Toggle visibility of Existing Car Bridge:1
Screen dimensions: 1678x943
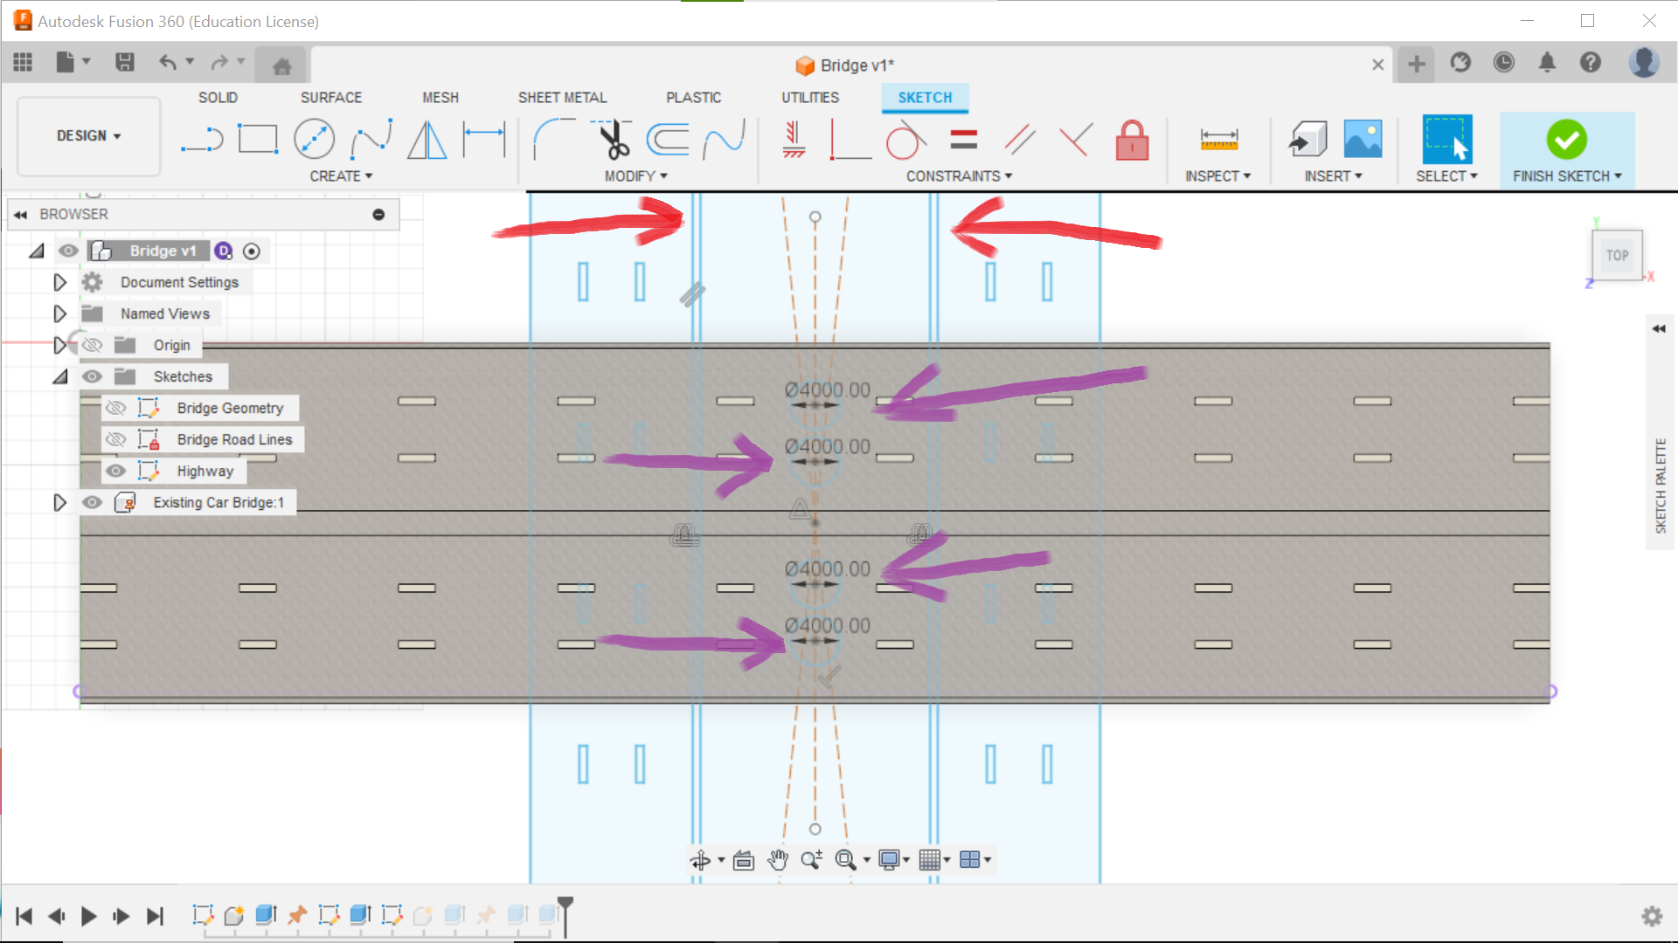point(92,503)
